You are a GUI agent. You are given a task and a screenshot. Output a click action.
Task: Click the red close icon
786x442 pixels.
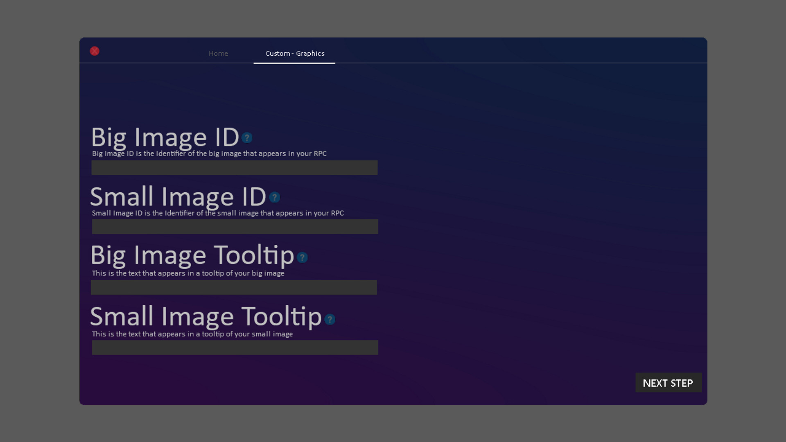95,51
